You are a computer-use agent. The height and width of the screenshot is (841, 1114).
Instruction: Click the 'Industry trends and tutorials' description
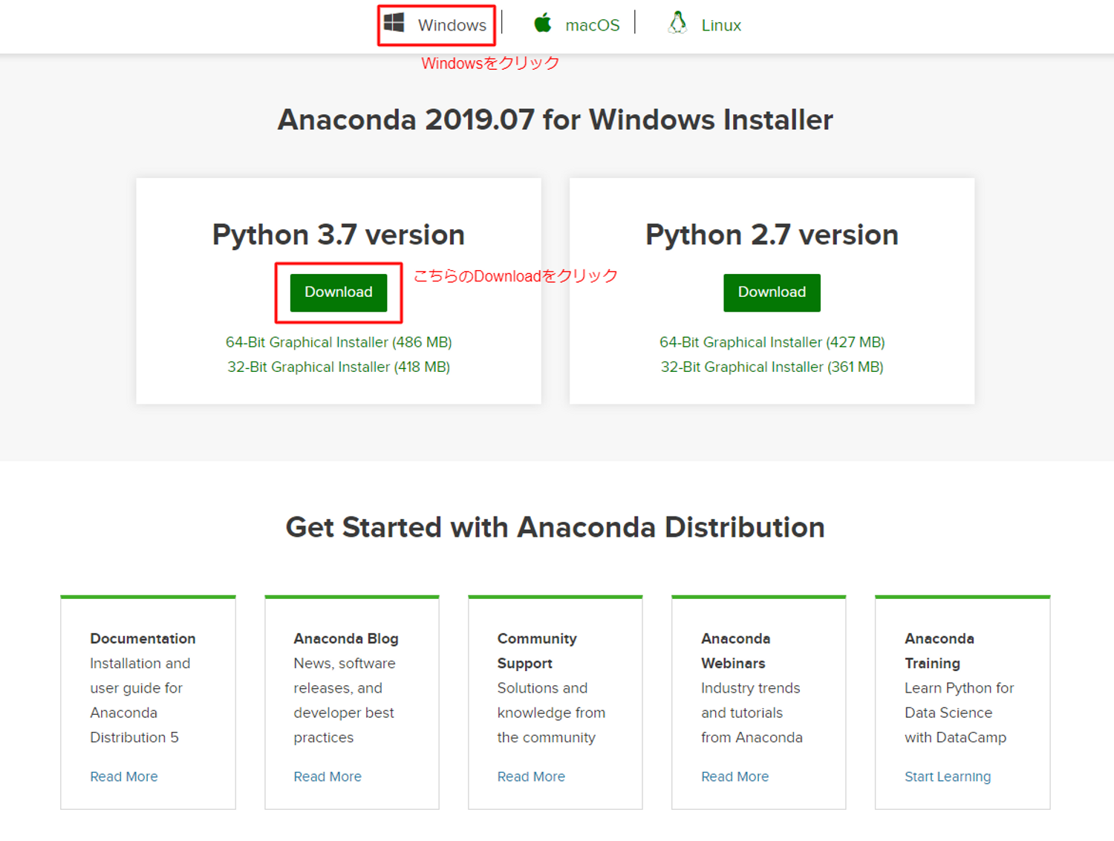click(x=752, y=713)
